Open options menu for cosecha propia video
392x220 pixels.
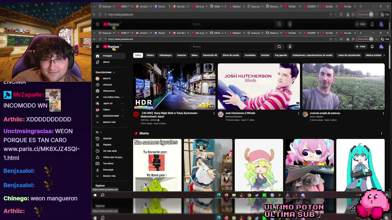[x=383, y=113]
